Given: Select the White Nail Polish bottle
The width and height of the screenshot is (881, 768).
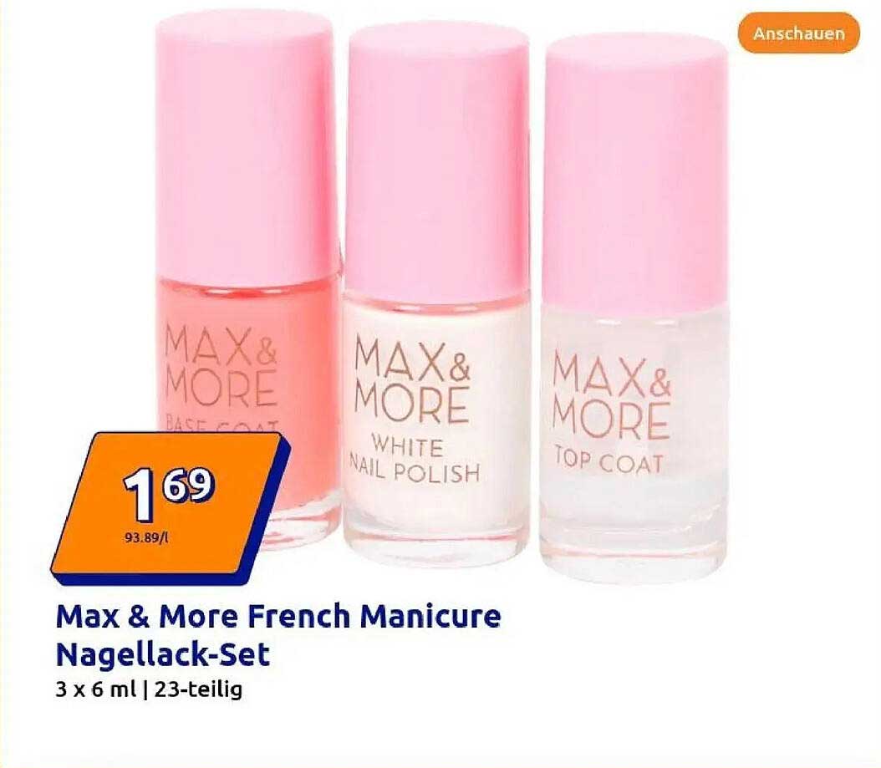Looking at the screenshot, I should point(436,295).
